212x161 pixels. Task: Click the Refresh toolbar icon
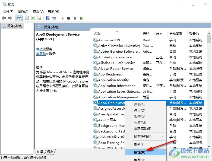pyautogui.click(x=33, y=18)
